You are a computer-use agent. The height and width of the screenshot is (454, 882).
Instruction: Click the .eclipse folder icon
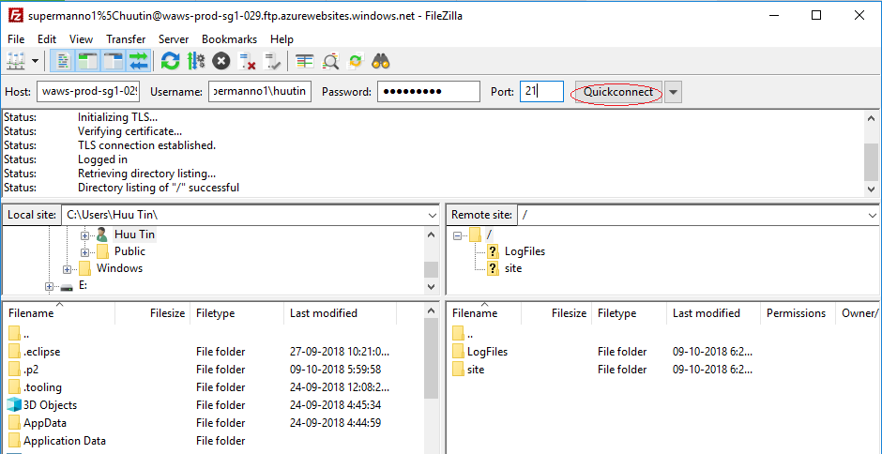[x=15, y=352]
